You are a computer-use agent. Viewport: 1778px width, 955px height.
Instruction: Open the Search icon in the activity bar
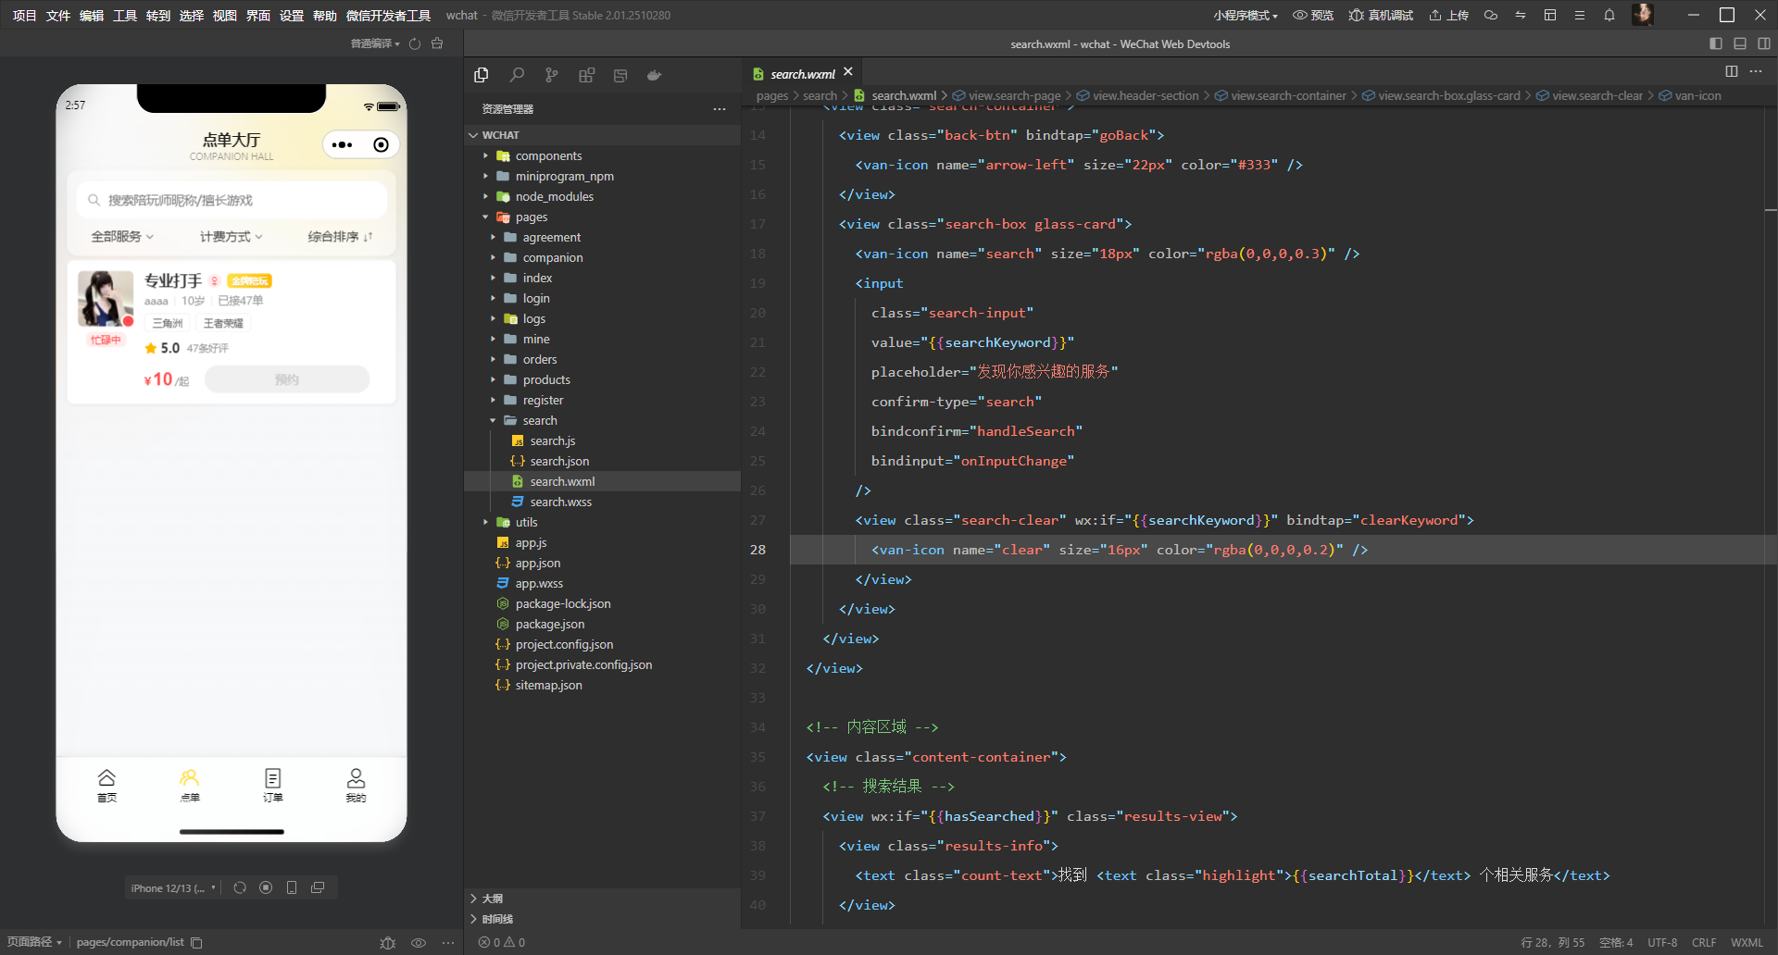point(517,75)
